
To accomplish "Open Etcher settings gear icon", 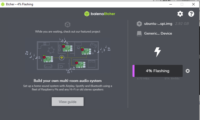I will [x=180, y=14].
